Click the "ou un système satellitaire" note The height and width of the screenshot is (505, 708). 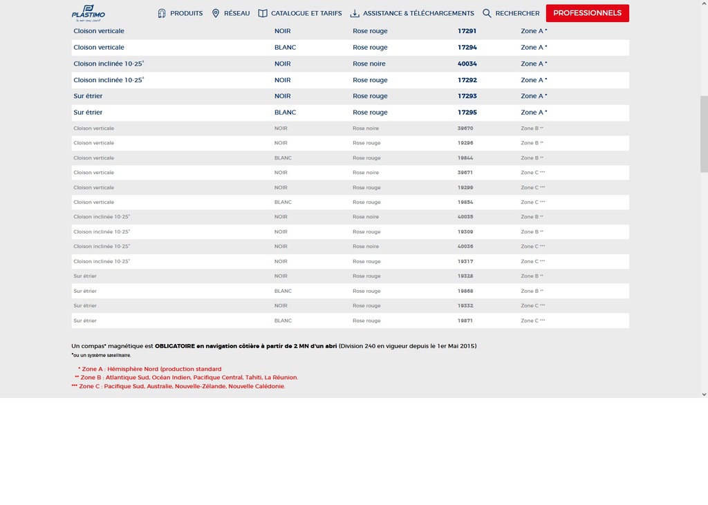pyautogui.click(x=101, y=355)
